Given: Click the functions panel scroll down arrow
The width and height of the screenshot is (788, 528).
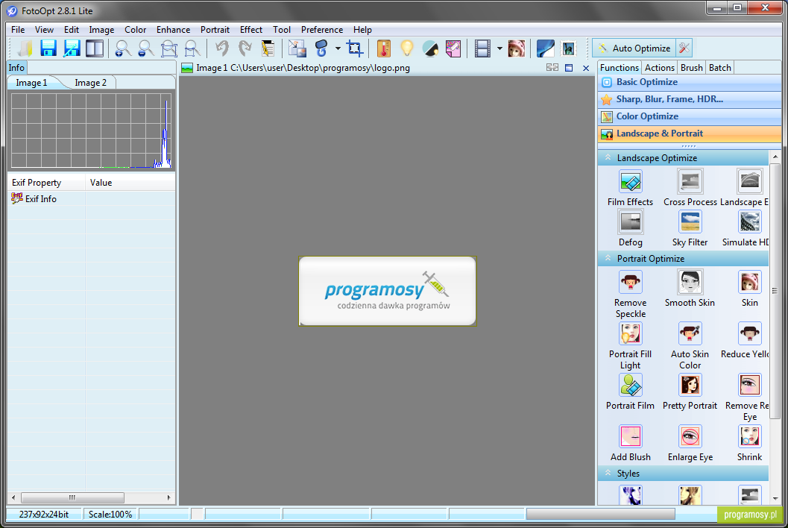Looking at the screenshot, I should tap(775, 498).
